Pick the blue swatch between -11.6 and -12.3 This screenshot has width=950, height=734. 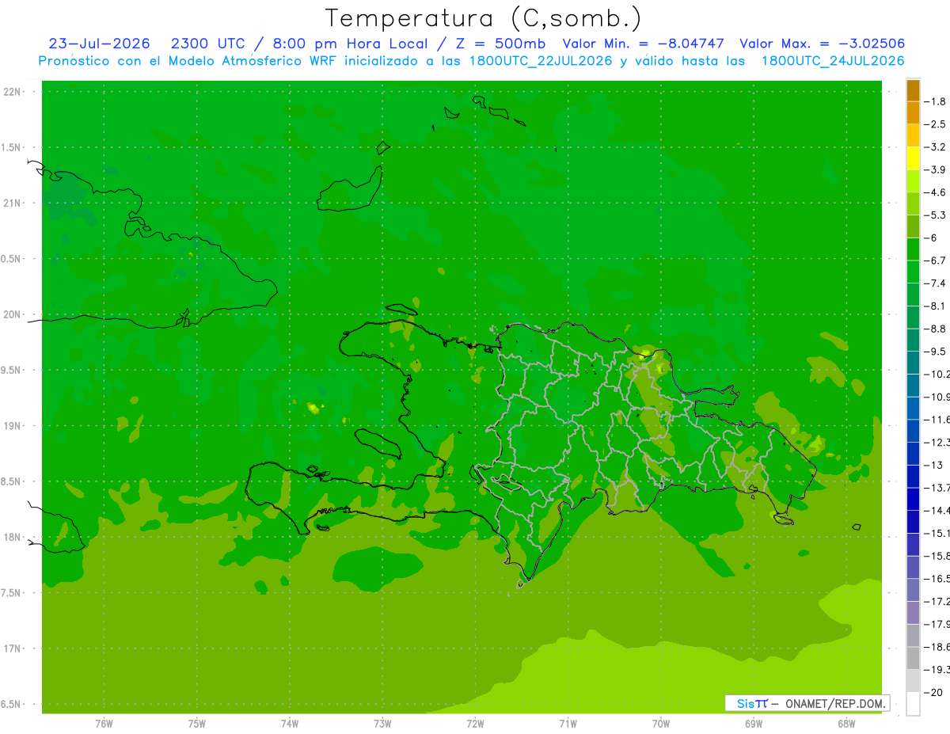pos(913,431)
